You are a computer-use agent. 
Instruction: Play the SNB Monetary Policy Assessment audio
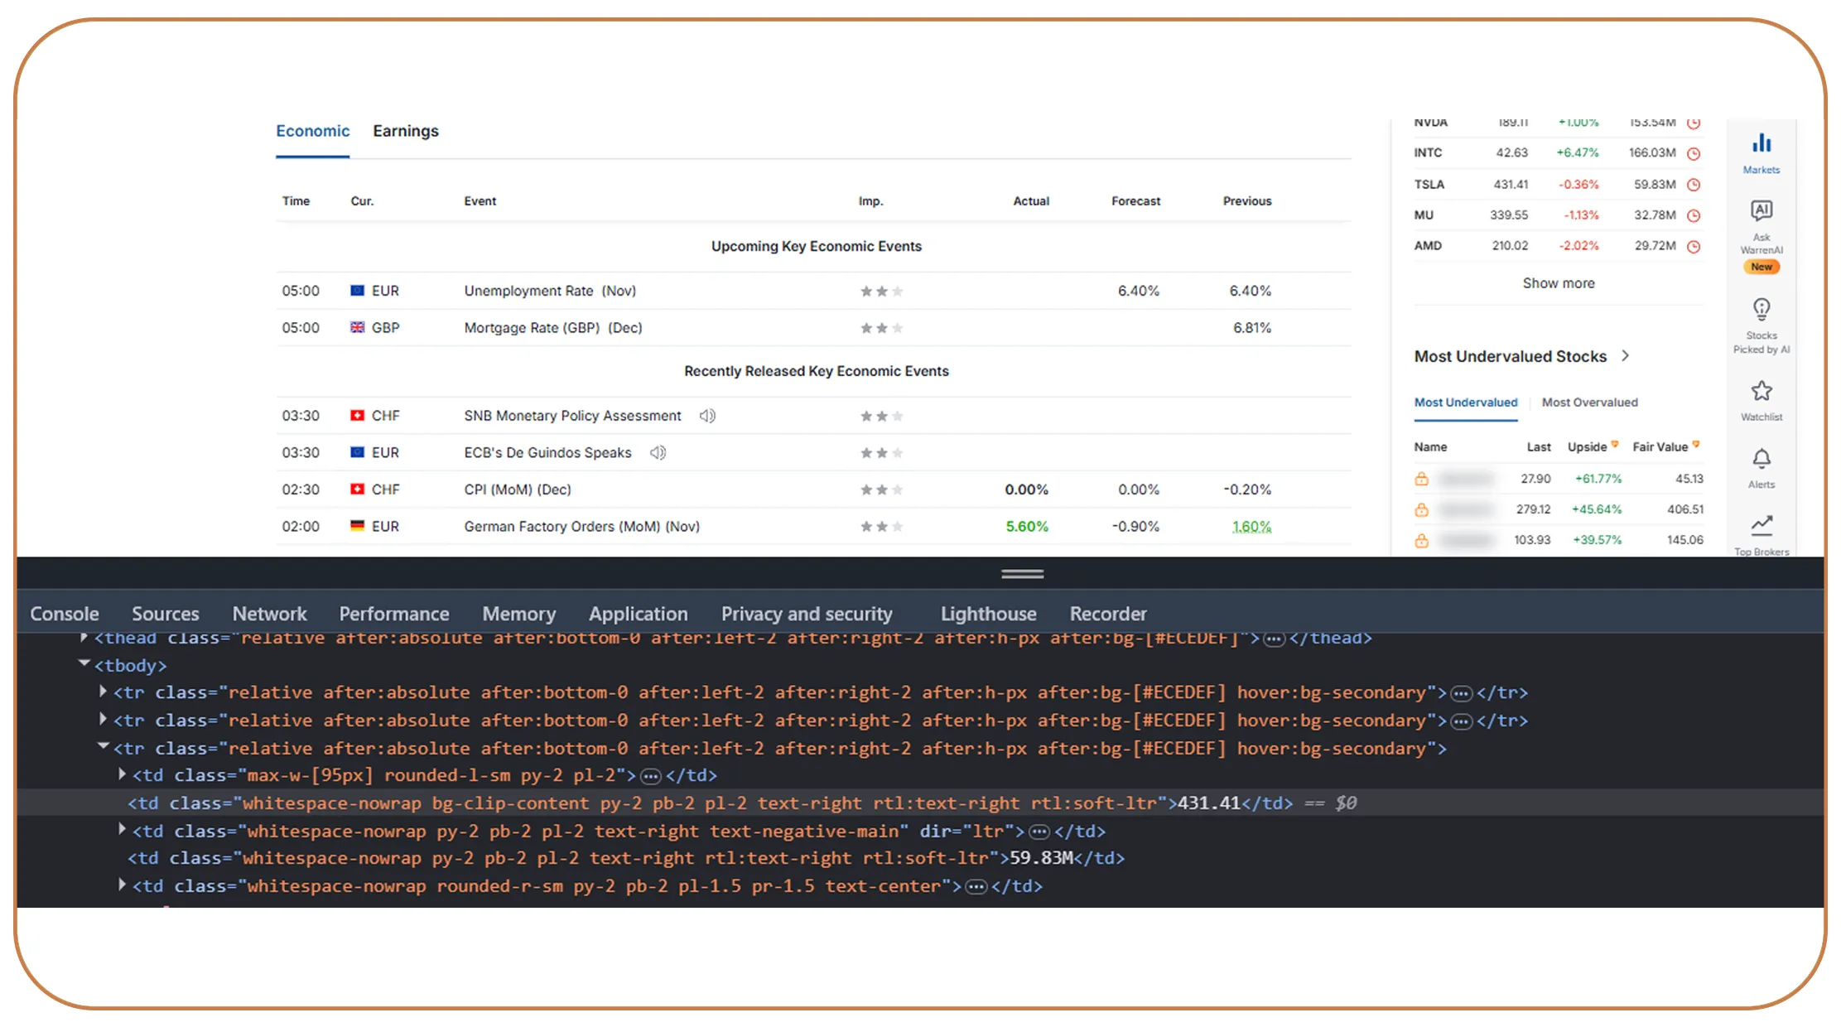[706, 415]
